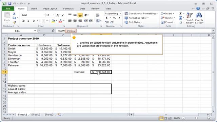Click Format cells button in Cells group
The width and height of the screenshot is (217, 122).
pyautogui.click(x=168, y=22)
